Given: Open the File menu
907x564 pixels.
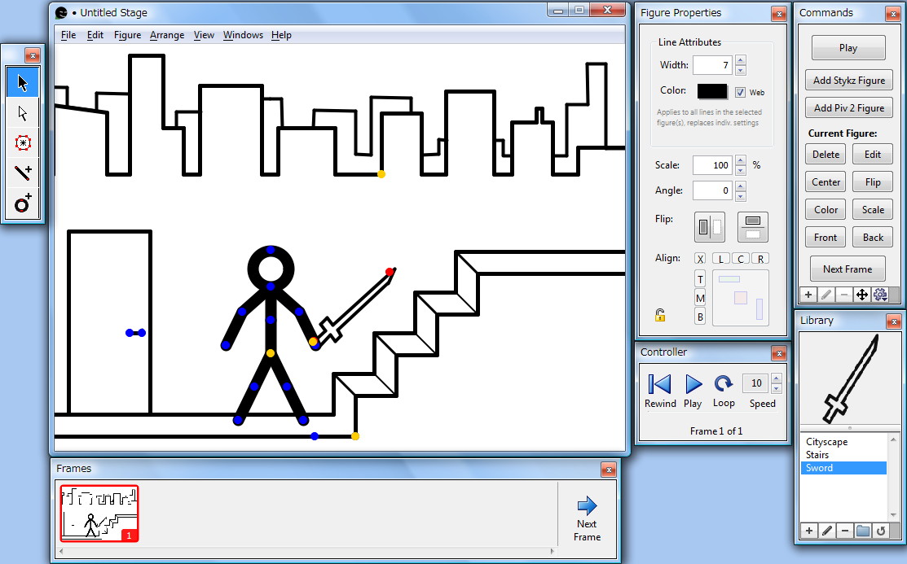Looking at the screenshot, I should point(68,35).
